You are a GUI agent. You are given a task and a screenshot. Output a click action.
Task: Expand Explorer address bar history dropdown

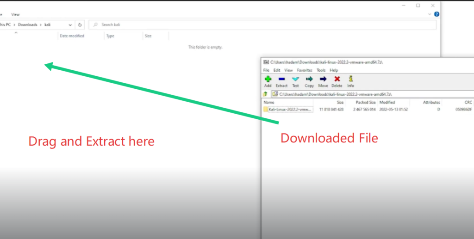(70, 25)
